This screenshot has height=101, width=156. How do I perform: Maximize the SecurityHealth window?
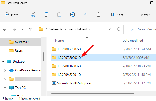coord(152,3)
